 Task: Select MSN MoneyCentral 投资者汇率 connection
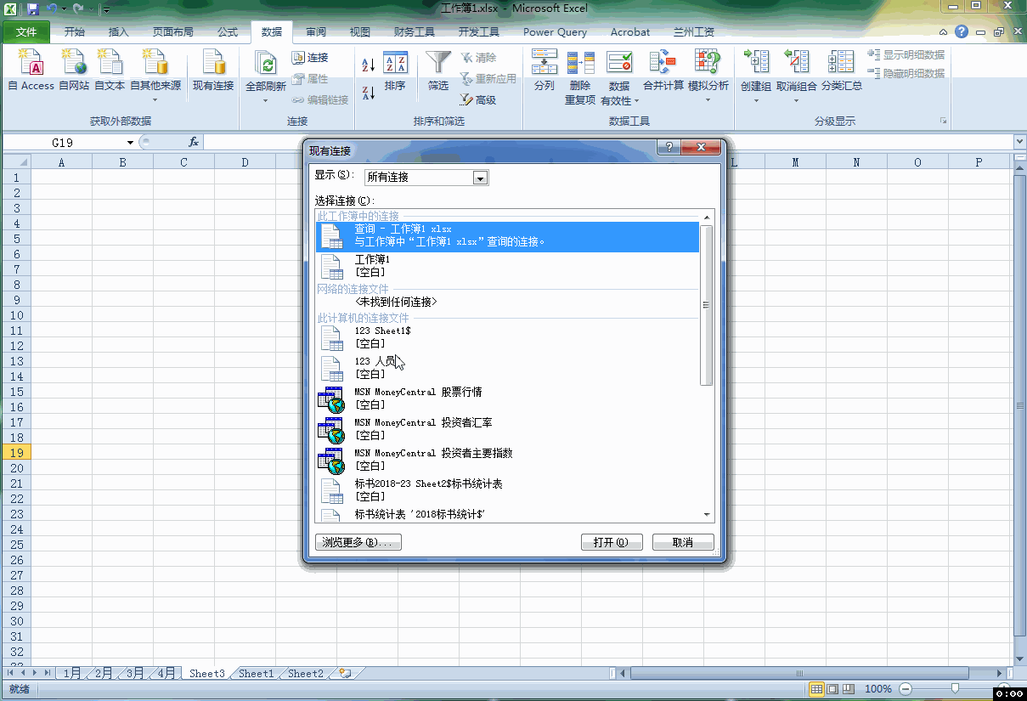click(507, 429)
